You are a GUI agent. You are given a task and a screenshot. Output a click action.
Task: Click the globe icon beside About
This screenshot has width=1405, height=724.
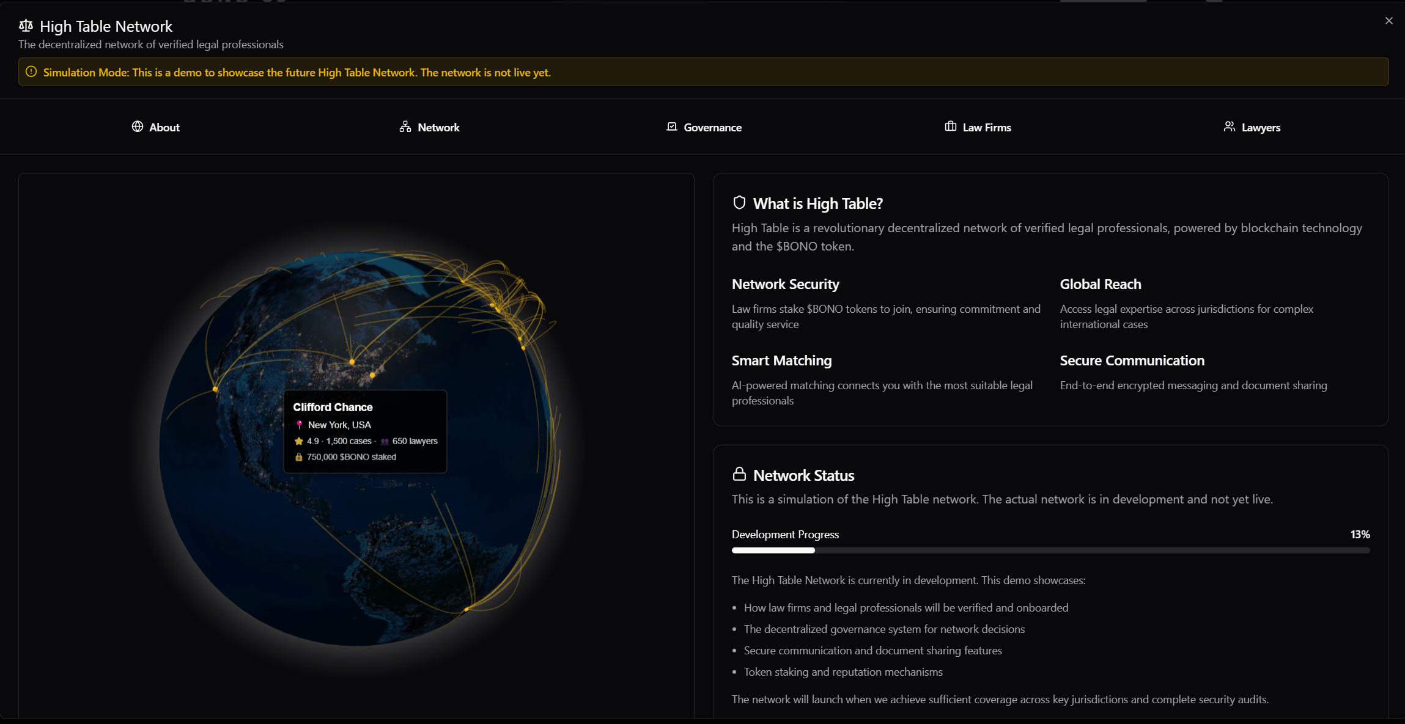[x=138, y=126]
